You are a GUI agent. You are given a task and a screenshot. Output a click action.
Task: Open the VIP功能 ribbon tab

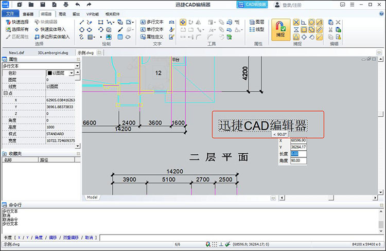pos(92,14)
